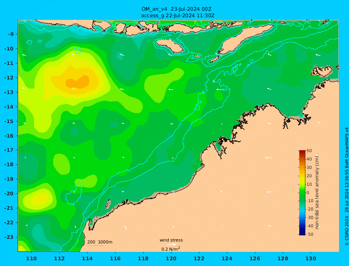Viewport: 349px width, 266px height.
Task: Click longitude label 128 on bottom axis
Action: pos(283,258)
